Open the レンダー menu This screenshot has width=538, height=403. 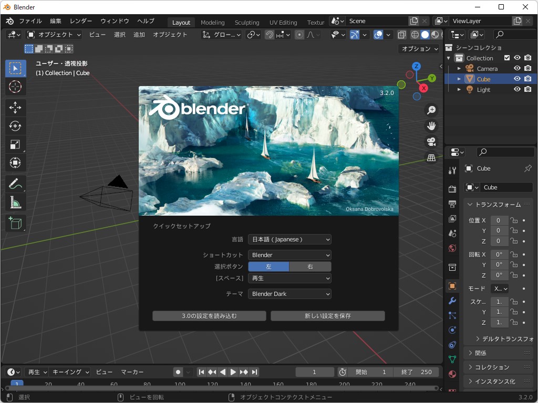(x=80, y=21)
